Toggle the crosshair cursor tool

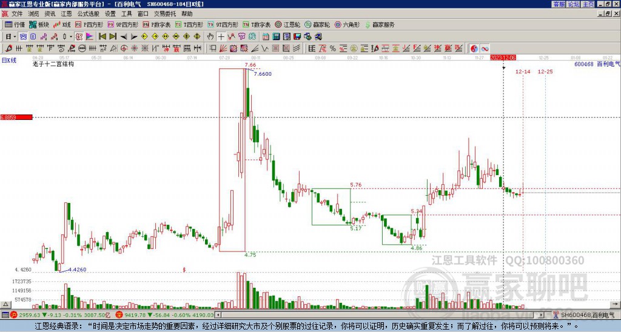coord(221,36)
